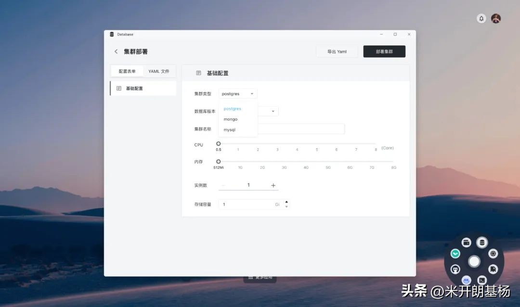The image size is (520, 307).
Task: Switch to the 配置表单 tab
Action: click(x=127, y=71)
